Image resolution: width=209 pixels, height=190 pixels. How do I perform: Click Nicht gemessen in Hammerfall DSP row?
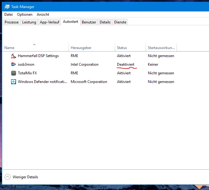[x=161, y=56]
